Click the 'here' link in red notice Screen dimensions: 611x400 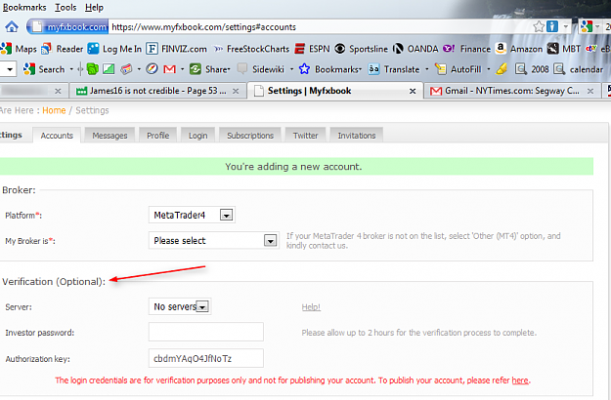click(x=520, y=380)
